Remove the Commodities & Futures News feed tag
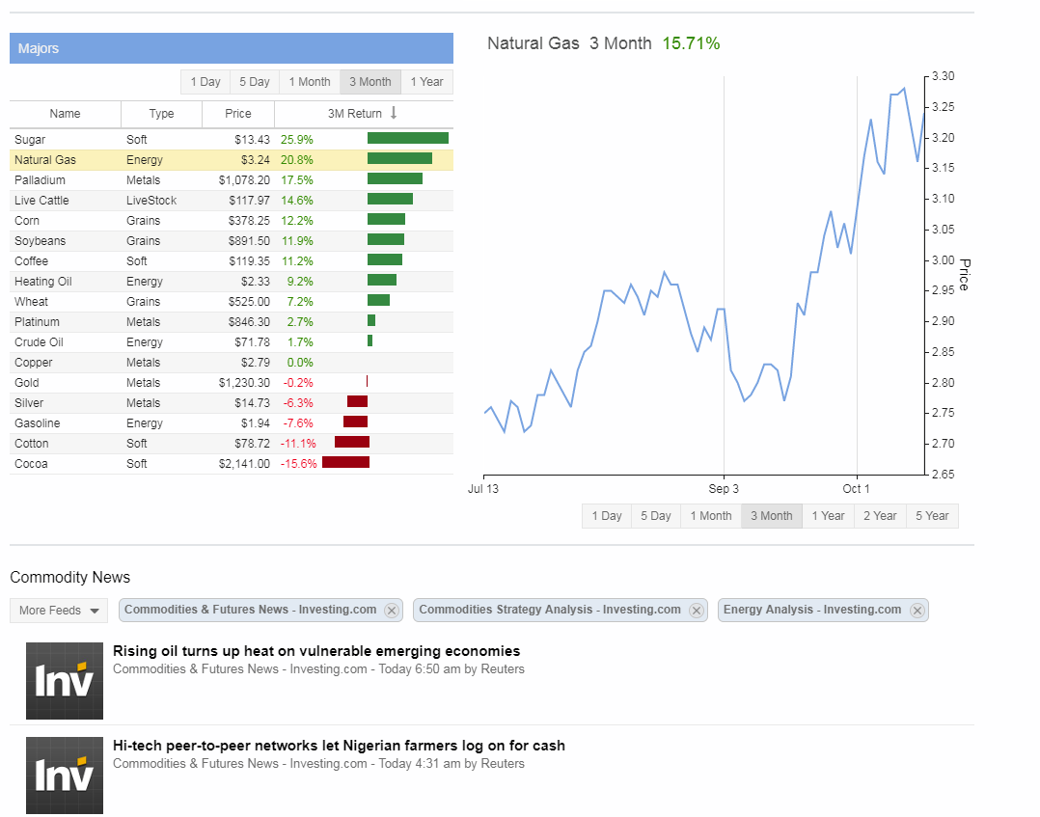Image resolution: width=1040 pixels, height=817 pixels. (391, 611)
